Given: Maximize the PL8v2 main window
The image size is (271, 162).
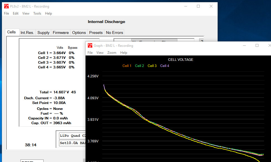Looking at the screenshot, I should [x=198, y=6].
